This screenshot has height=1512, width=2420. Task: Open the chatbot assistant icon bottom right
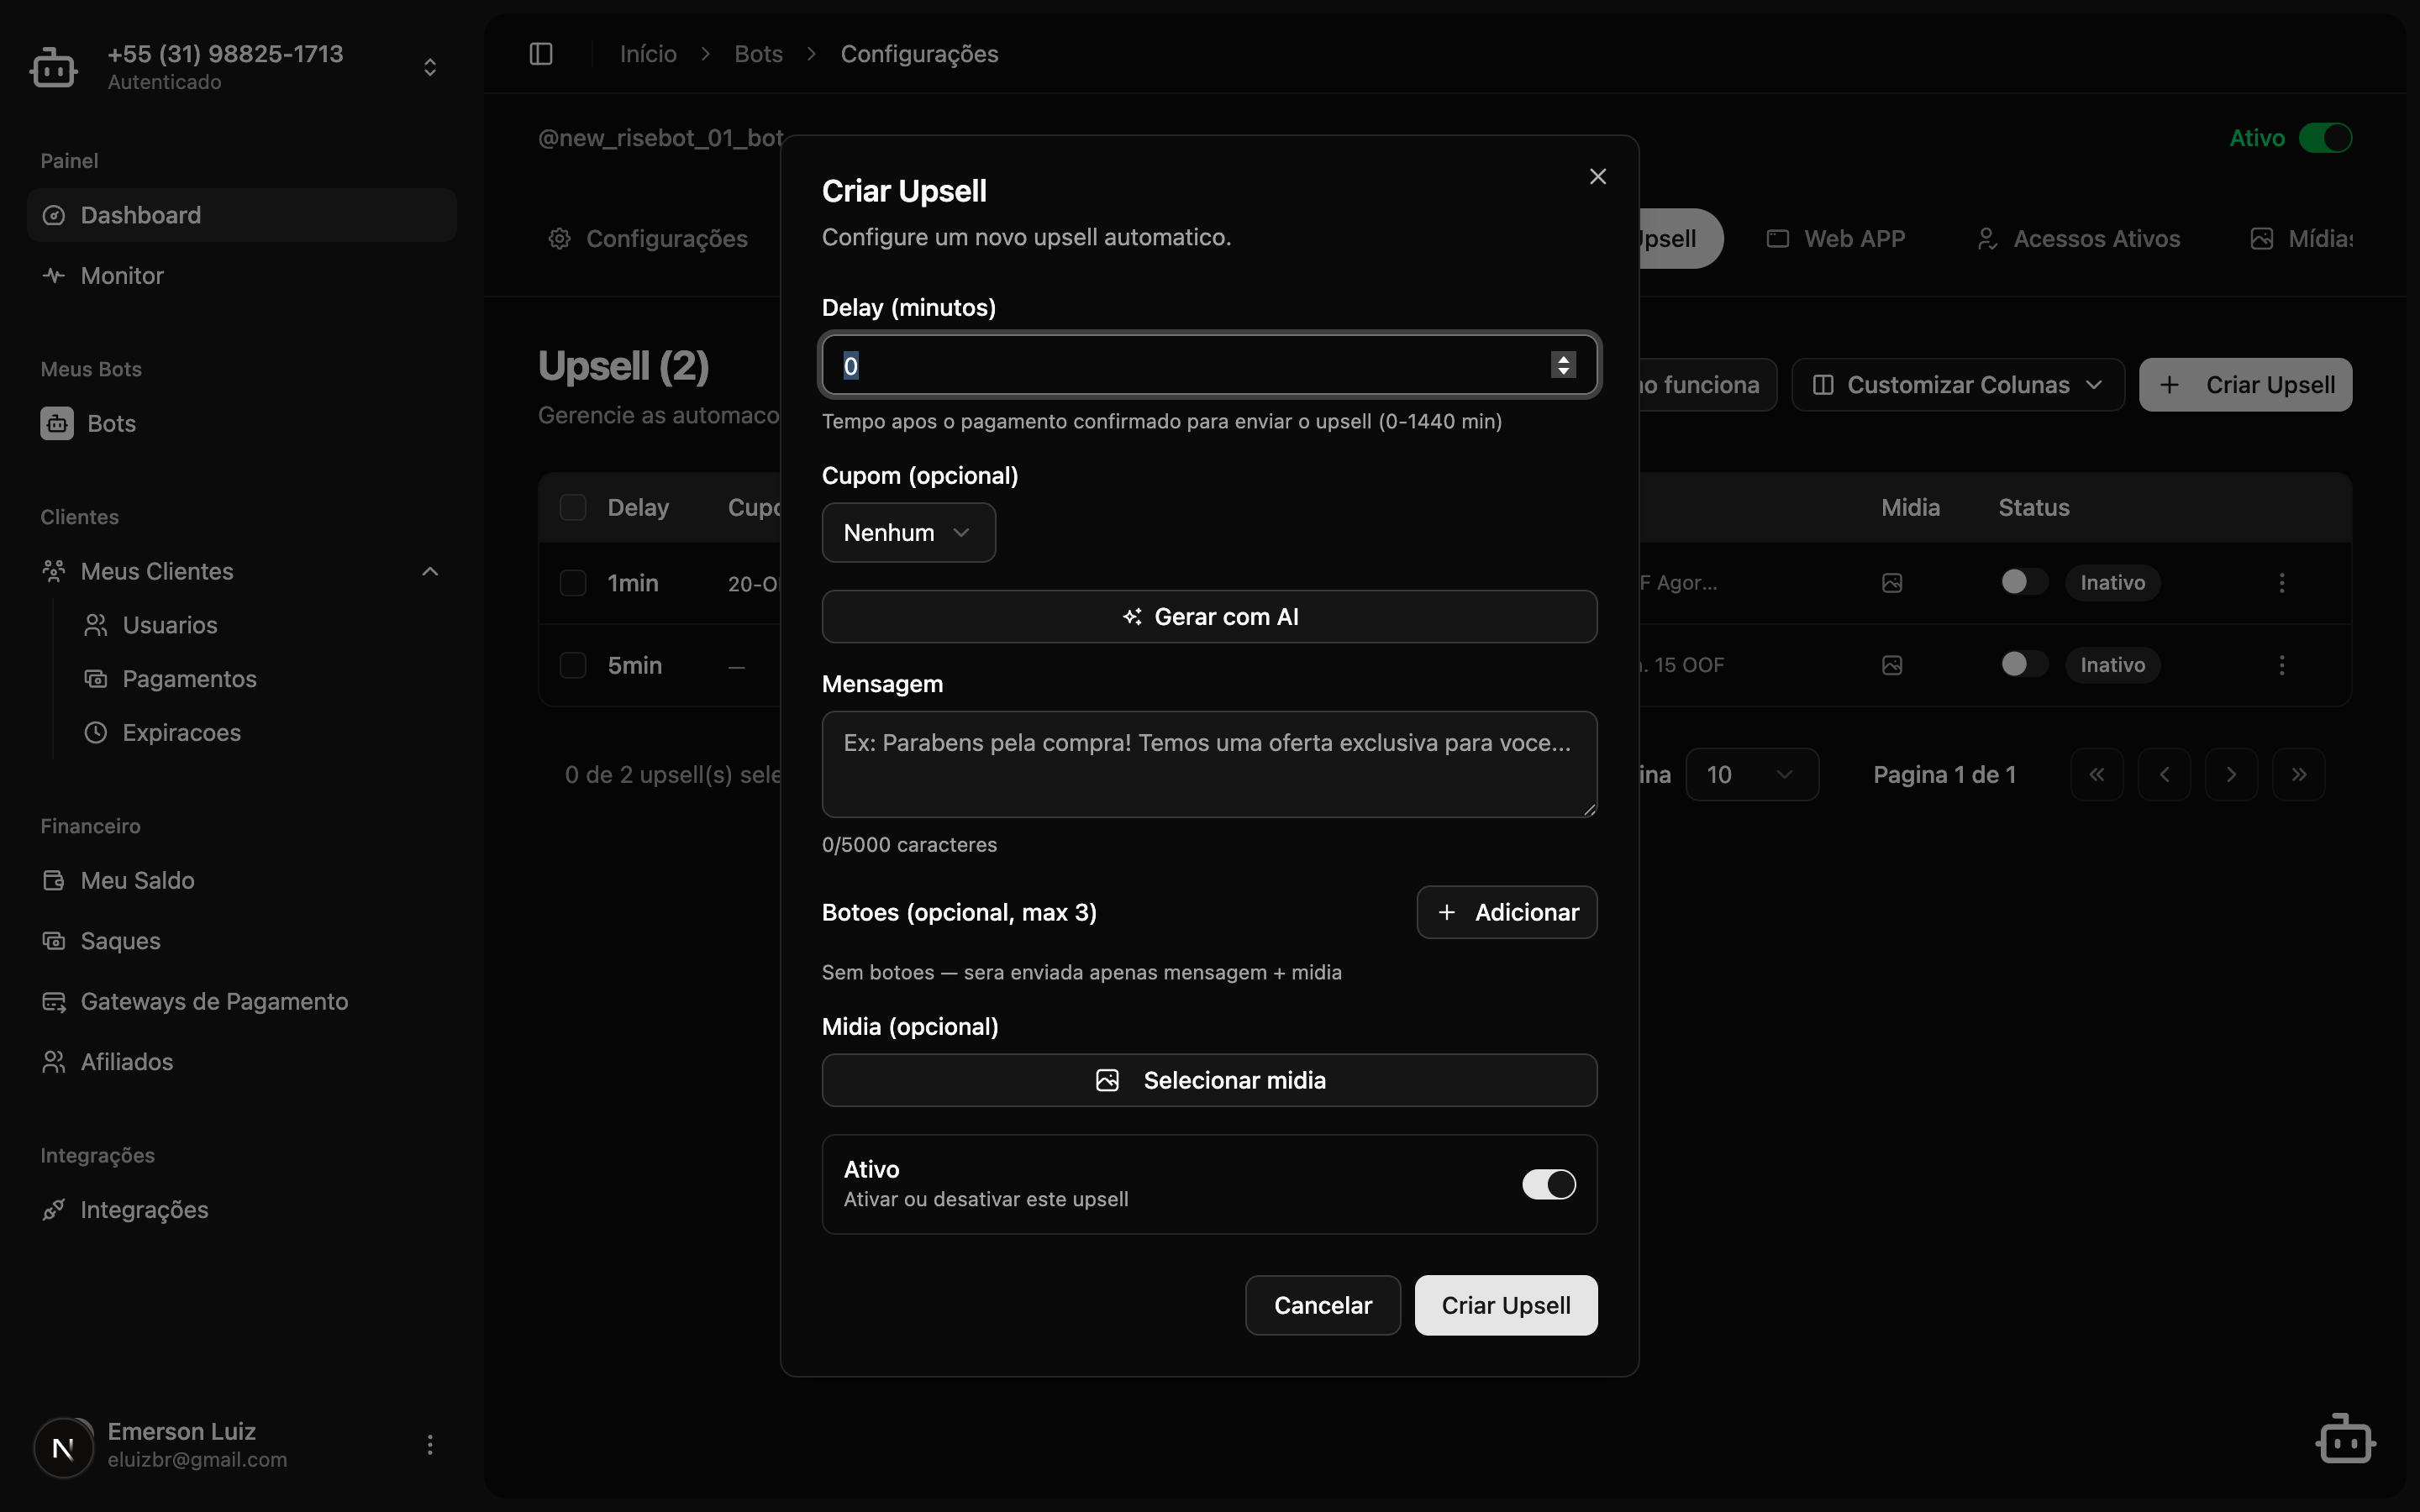tap(2346, 1440)
